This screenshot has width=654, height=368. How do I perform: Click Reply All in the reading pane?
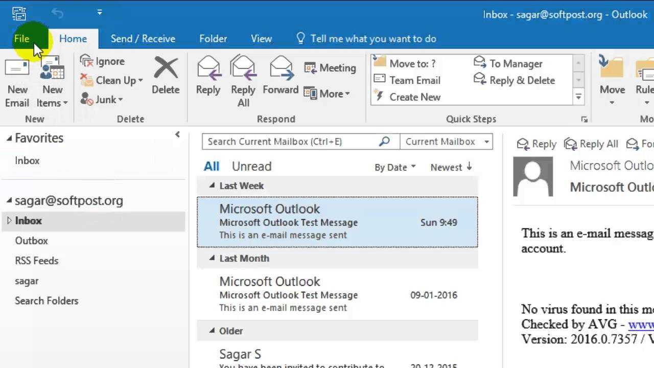[591, 144]
